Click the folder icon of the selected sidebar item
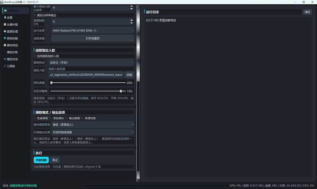 click(x=5, y=11)
